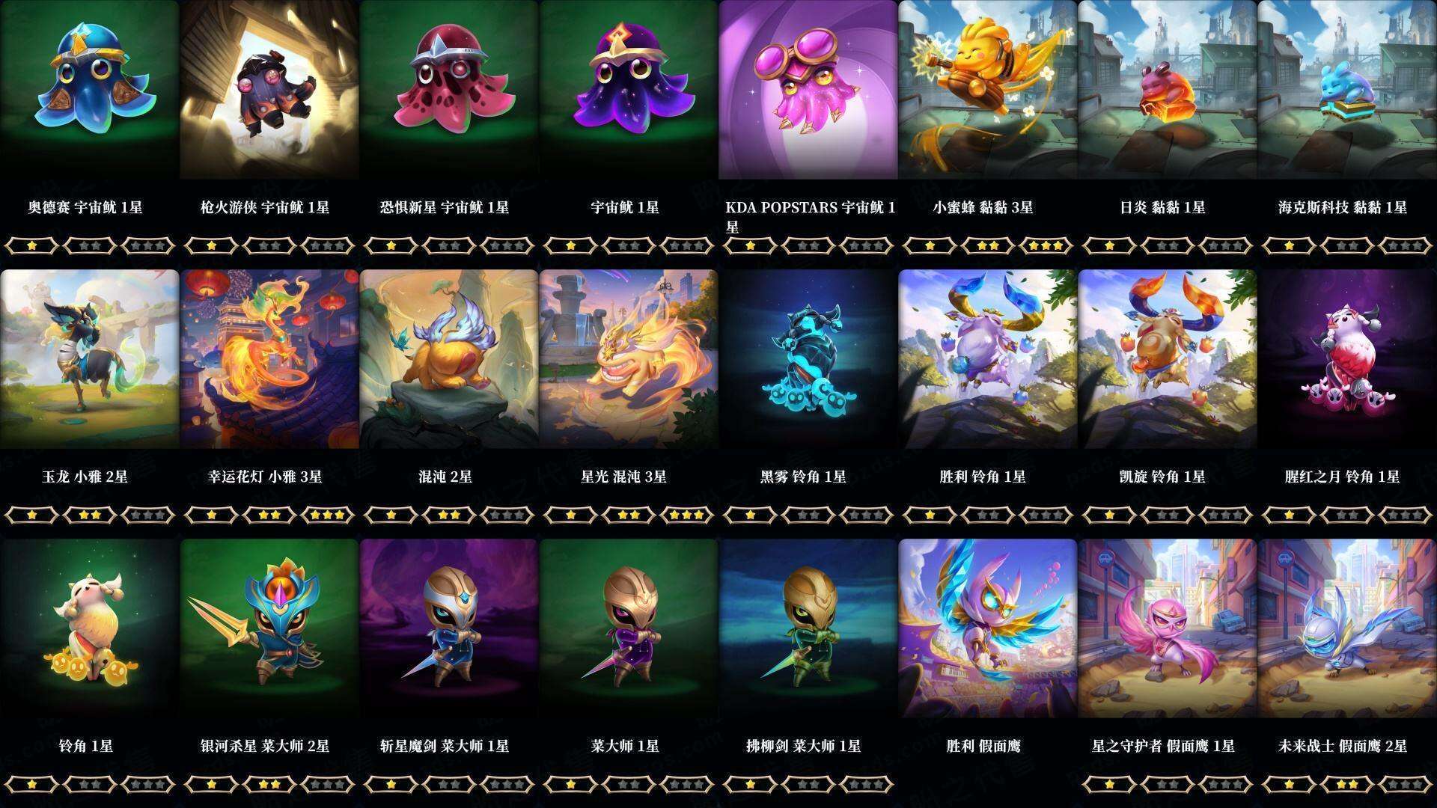This screenshot has width=1437, height=808.
Task: Select three-star badge under 小蜜蜂 黏黏
Action: click(1046, 245)
